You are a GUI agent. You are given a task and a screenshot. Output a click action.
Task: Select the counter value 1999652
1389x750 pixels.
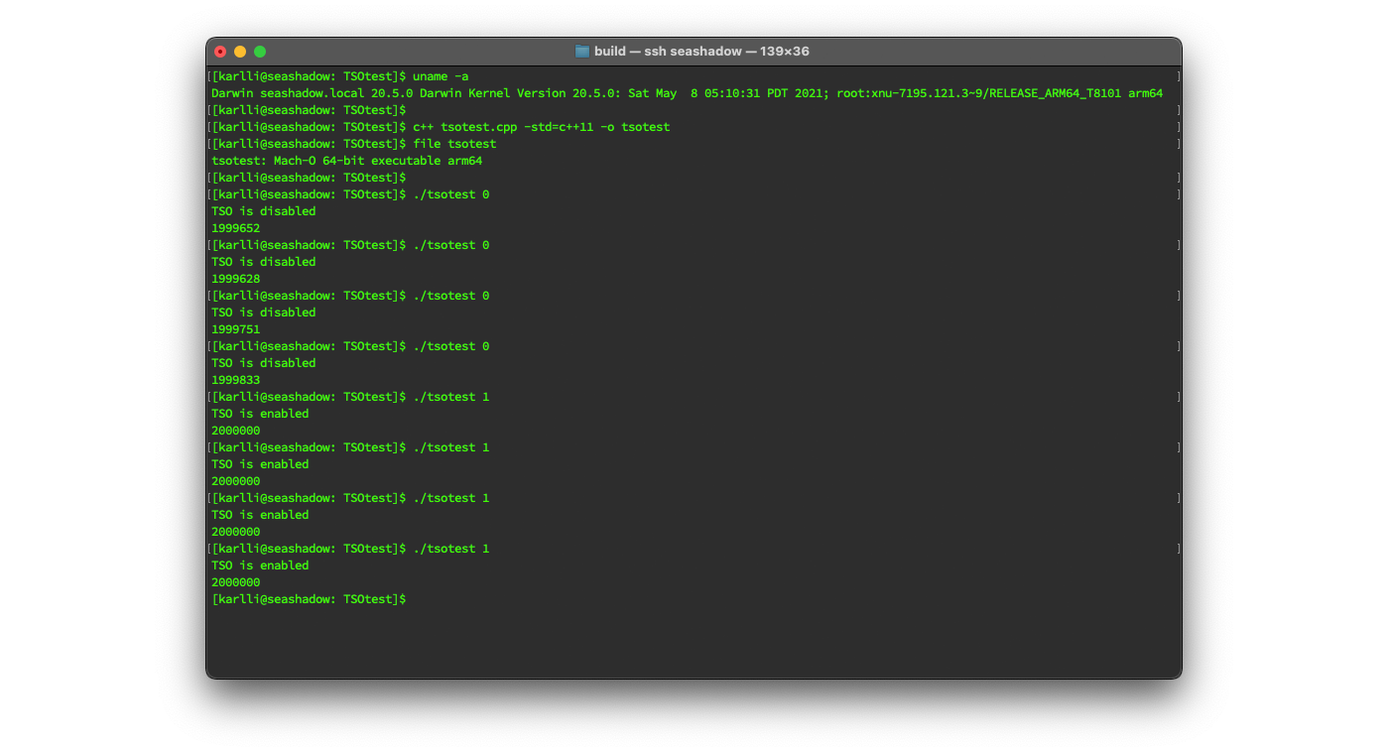(235, 227)
